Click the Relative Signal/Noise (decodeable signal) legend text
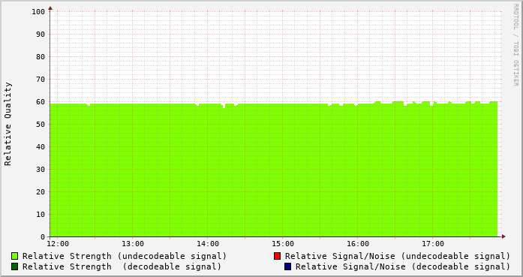Viewport: 523px width, 277px height. click(x=403, y=266)
